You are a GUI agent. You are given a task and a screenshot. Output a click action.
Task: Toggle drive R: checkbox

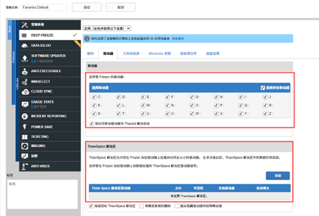(x=265, y=105)
